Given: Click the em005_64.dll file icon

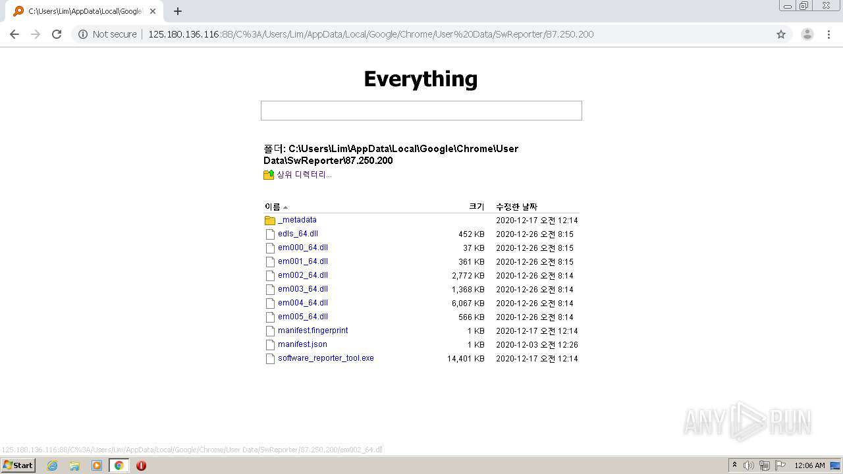Looking at the screenshot, I should [x=270, y=317].
